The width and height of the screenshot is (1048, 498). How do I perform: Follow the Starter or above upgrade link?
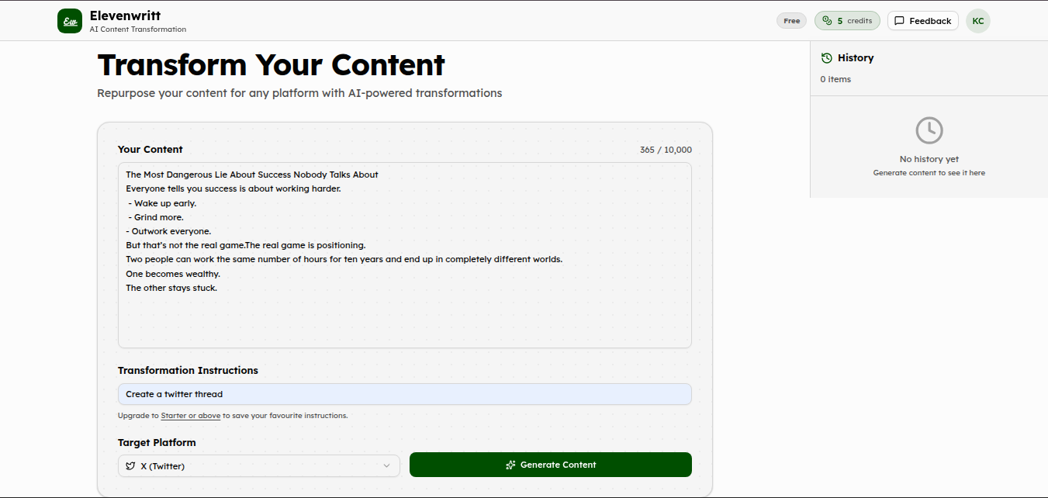tap(190, 416)
